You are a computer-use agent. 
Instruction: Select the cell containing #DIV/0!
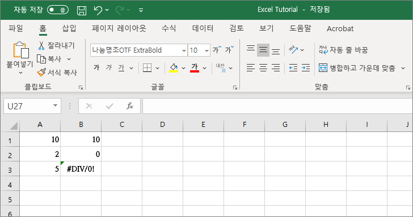[x=81, y=169]
